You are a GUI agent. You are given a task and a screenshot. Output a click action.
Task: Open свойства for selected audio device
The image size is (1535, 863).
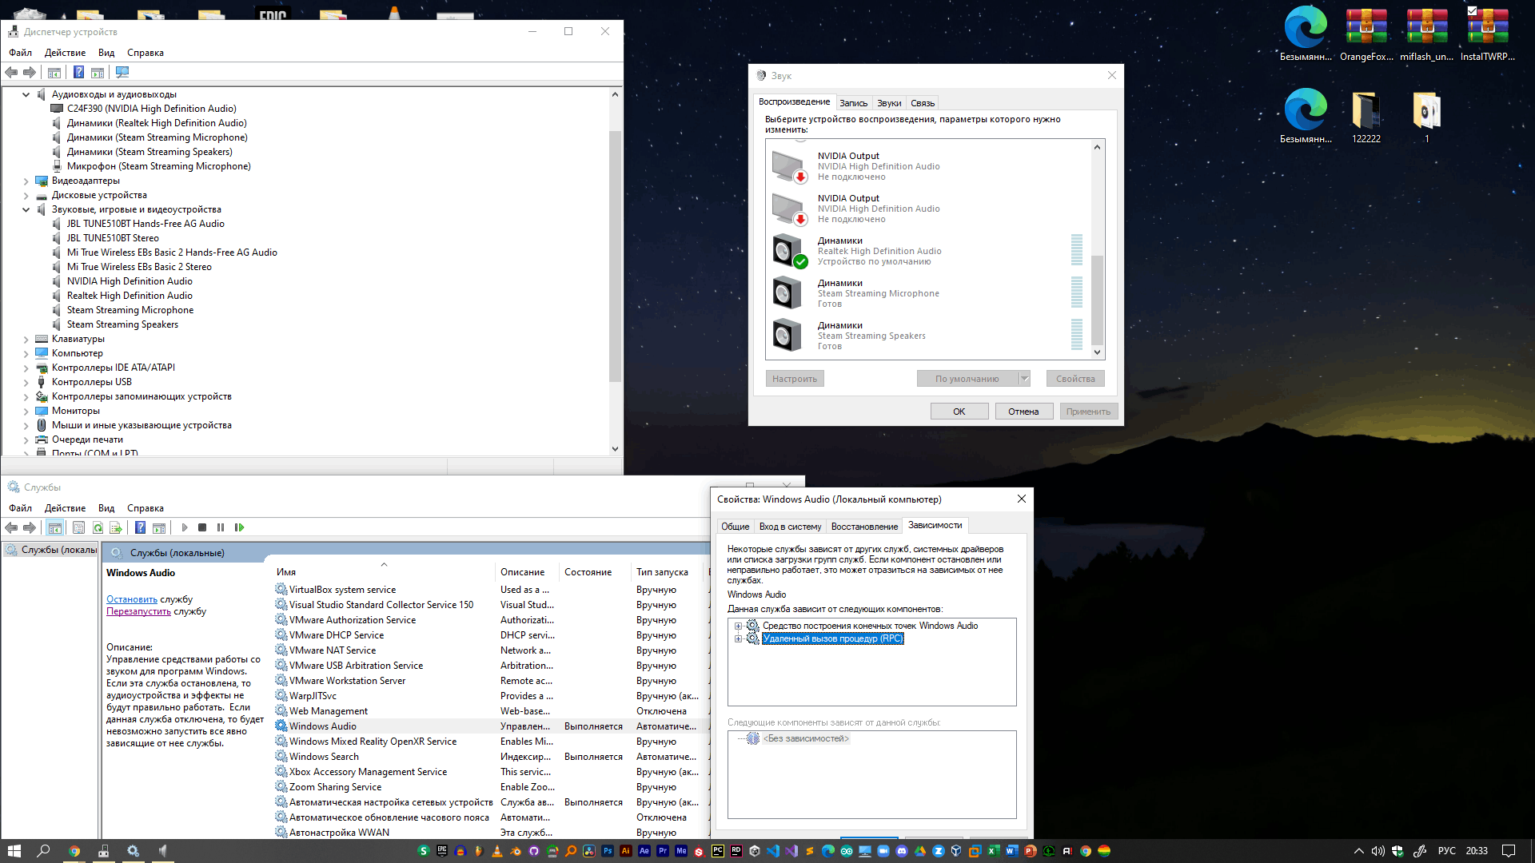pyautogui.click(x=1075, y=377)
